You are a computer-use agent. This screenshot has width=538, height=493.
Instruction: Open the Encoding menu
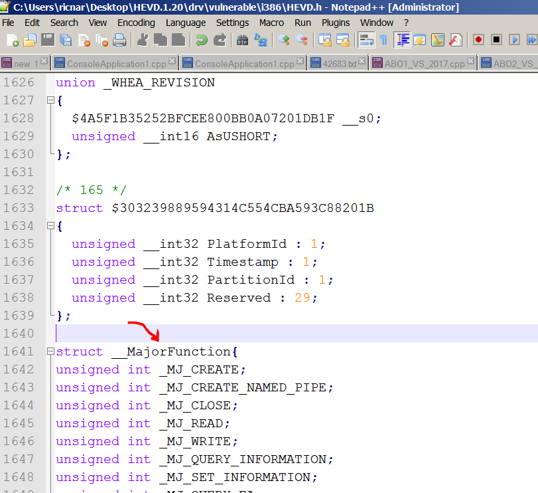click(136, 23)
